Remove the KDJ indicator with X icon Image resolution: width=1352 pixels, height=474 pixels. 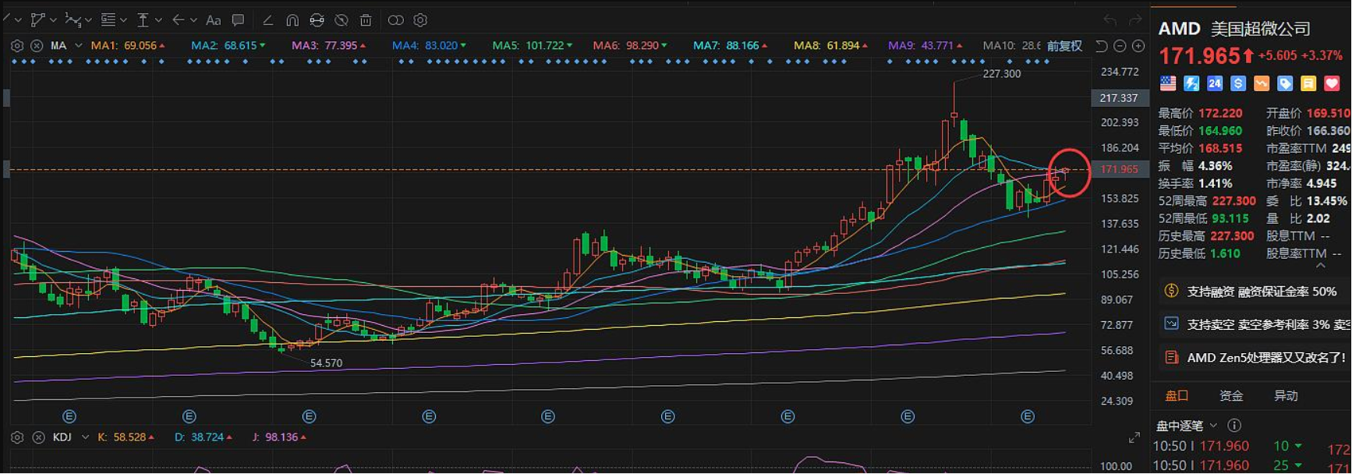38,438
